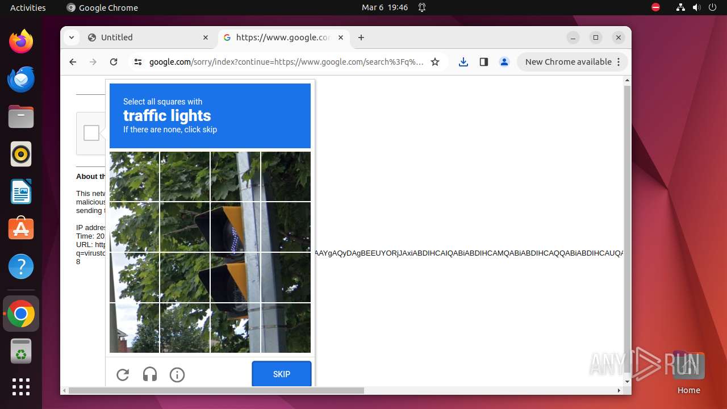This screenshot has width=727, height=409.
Task: Open Firefox from the dock
Action: pyautogui.click(x=21, y=41)
